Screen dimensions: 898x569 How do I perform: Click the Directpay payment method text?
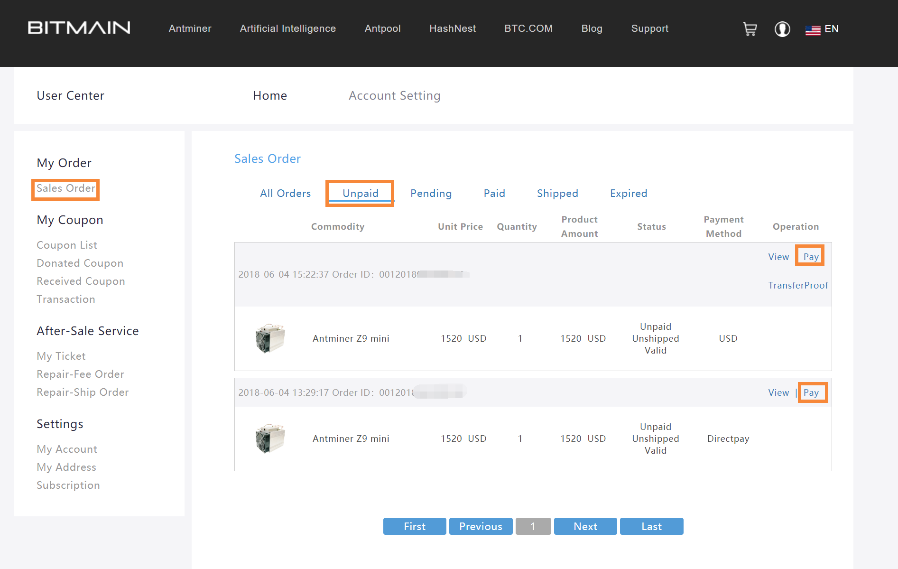728,438
